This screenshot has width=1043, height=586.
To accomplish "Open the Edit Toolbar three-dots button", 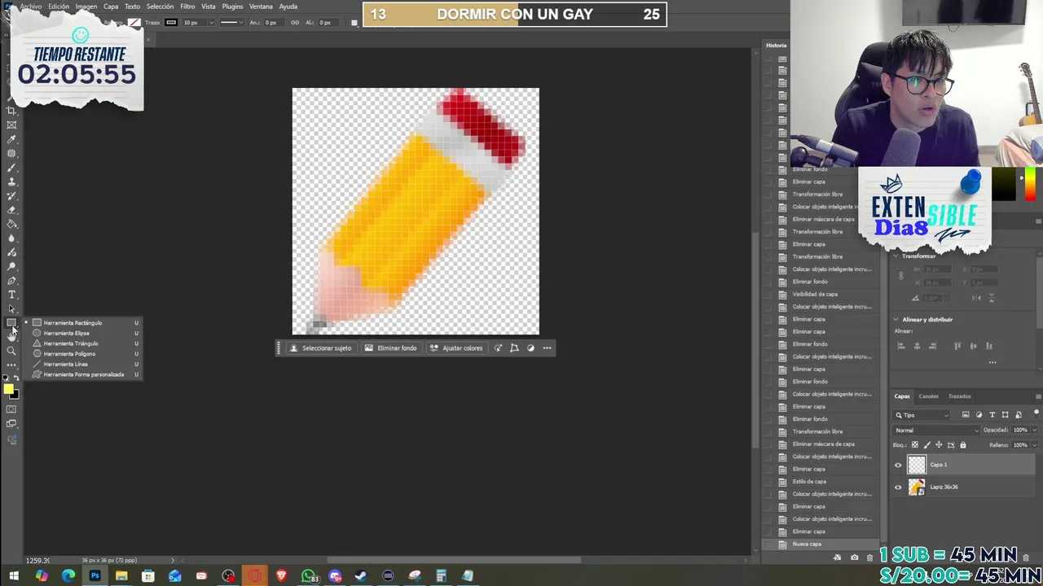I will coord(11,365).
